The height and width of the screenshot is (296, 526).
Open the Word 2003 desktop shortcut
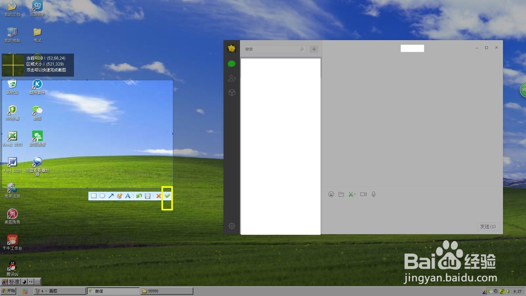[12, 165]
